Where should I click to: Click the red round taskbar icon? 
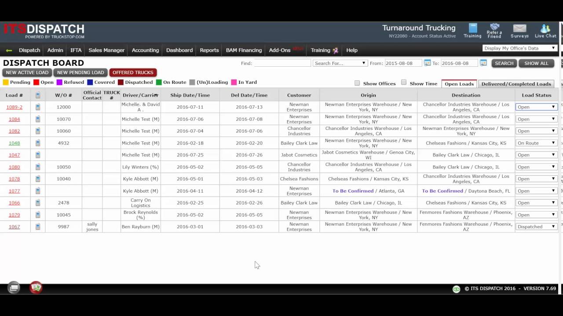[x=36, y=287]
